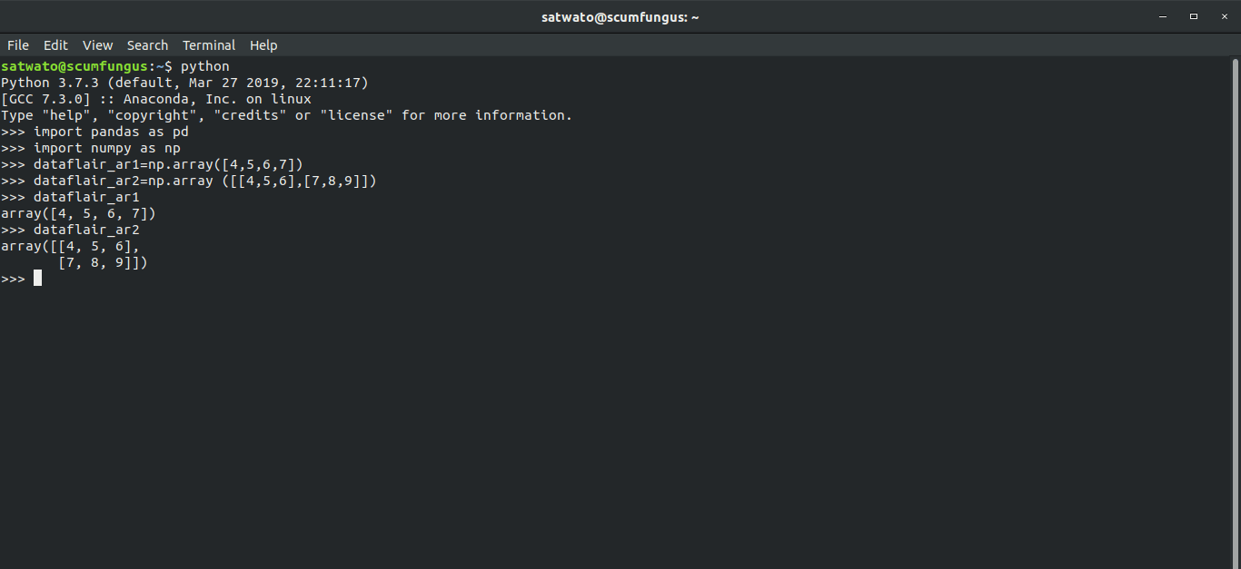Open the View menu
The image size is (1241, 569).
[97, 44]
